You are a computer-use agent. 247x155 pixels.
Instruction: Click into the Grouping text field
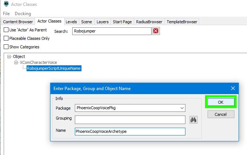(130, 120)
